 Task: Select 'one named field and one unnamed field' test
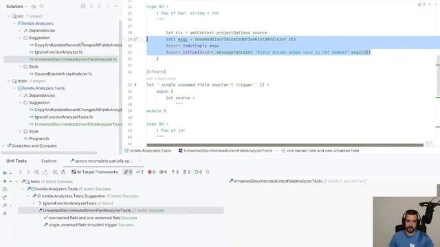[90, 217]
